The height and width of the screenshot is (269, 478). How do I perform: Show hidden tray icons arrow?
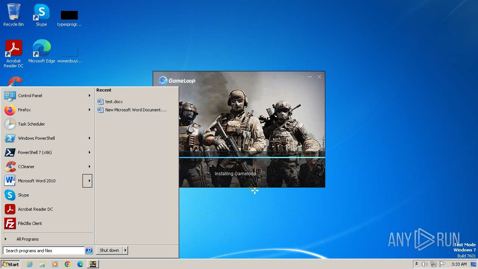coord(416,264)
